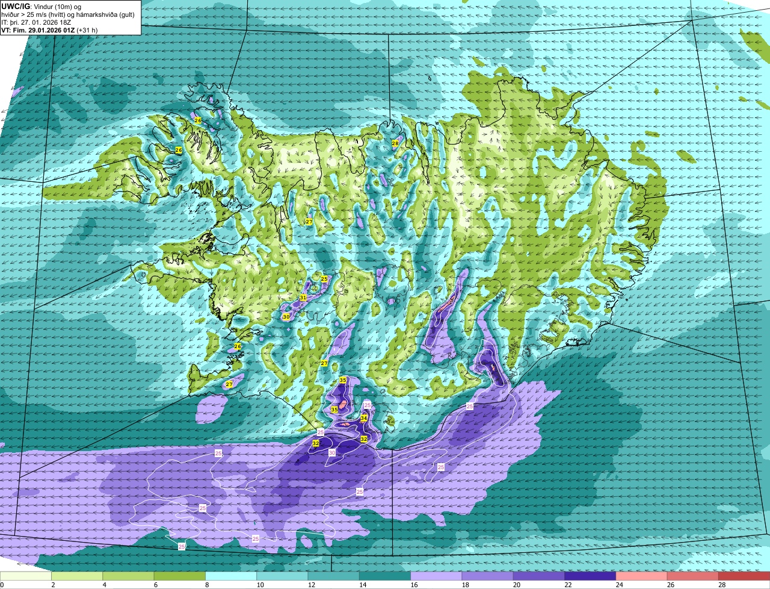Image resolution: width=770 pixels, height=589 pixels.
Task: Click the 'VT: Fim. 29.01.2026 01Z (+31 h)' line
Action: (49, 30)
